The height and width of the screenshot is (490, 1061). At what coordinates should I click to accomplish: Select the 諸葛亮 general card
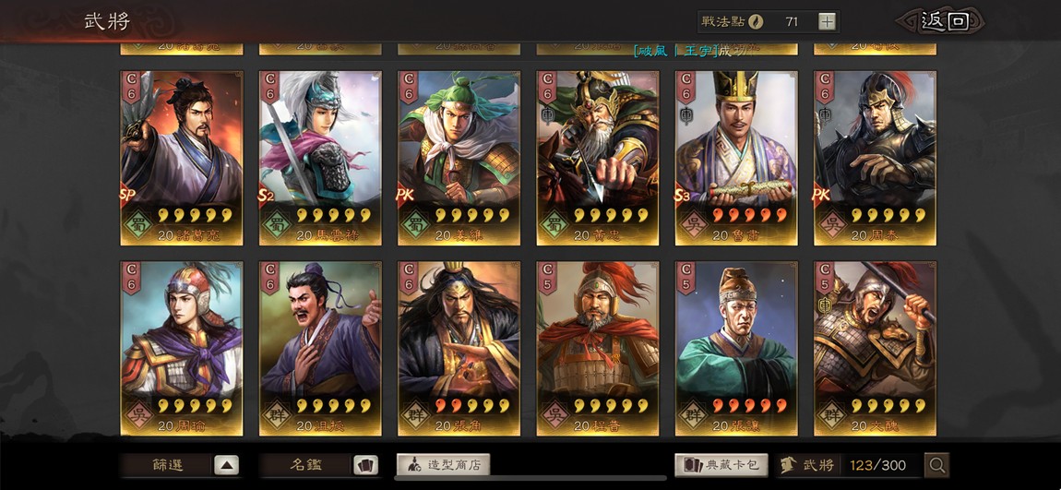[182, 159]
